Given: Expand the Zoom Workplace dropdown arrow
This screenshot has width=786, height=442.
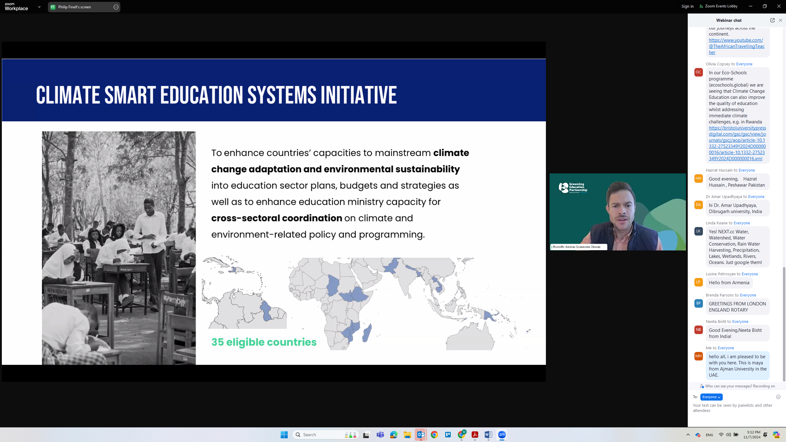Looking at the screenshot, I should click(39, 7).
